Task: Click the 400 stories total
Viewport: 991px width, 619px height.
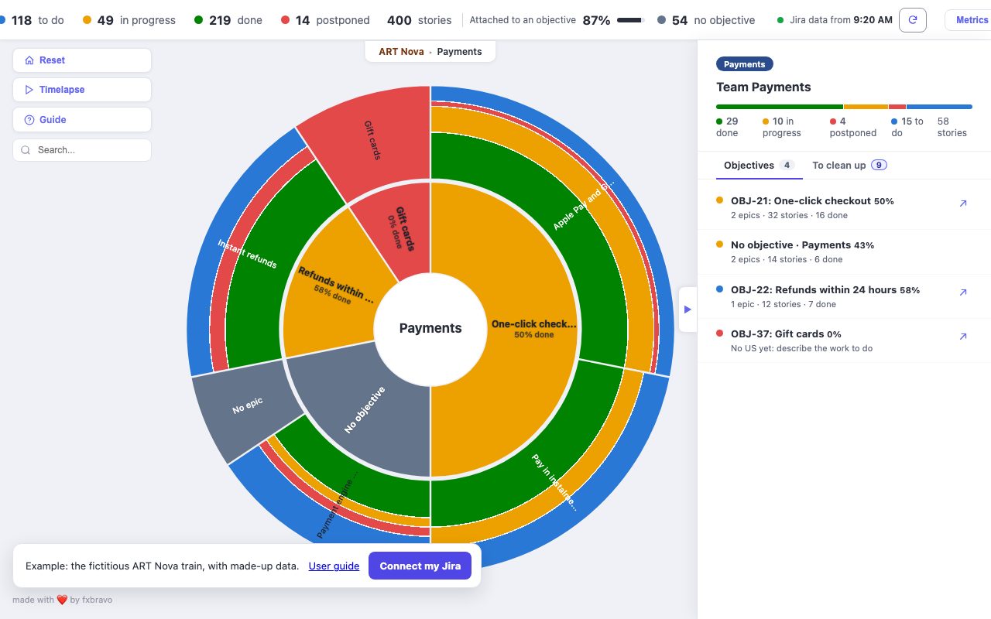Action: tap(420, 20)
